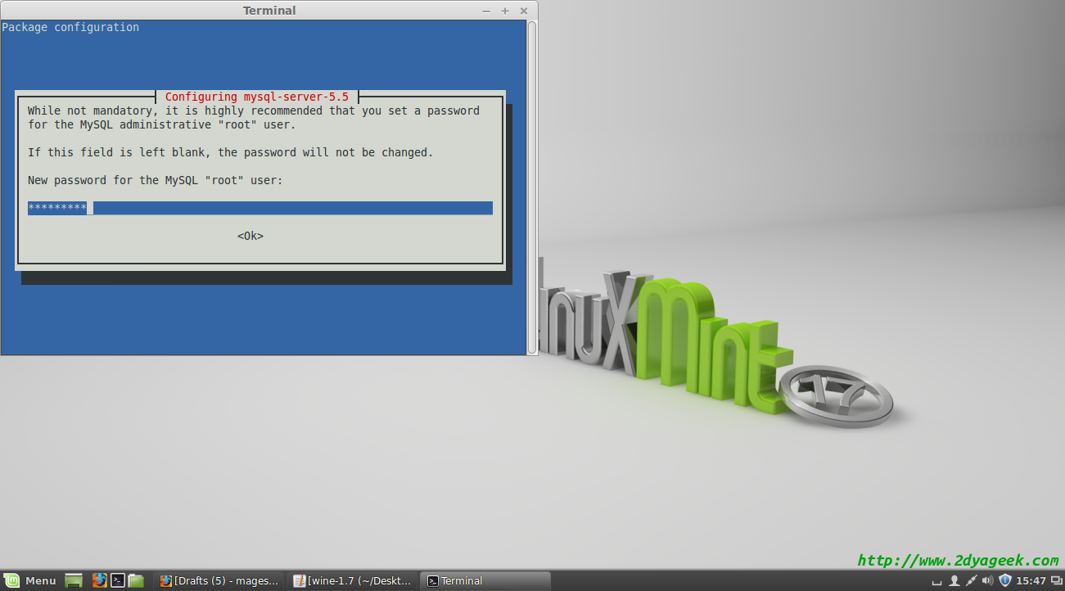The width and height of the screenshot is (1065, 591).
Task: Select the Terminal taskbar window button
Action: click(485, 581)
